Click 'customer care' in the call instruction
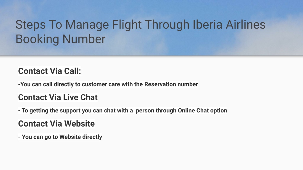The height and width of the screenshot is (170, 303). (x=101, y=84)
